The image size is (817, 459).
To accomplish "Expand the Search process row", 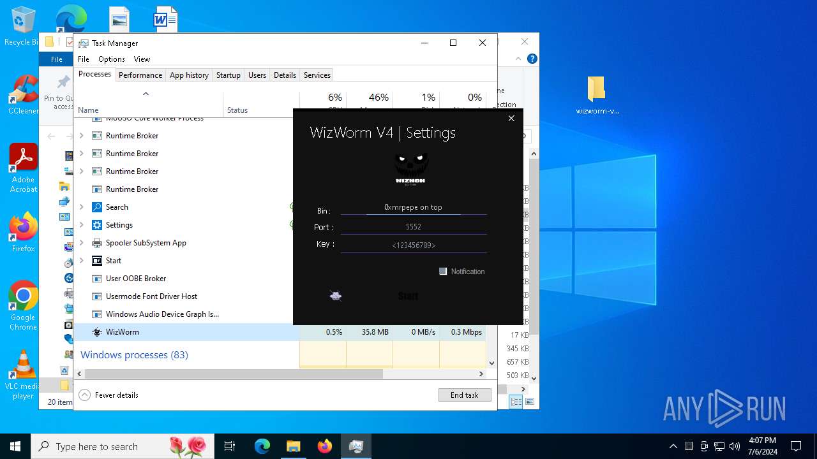I will tap(81, 207).
